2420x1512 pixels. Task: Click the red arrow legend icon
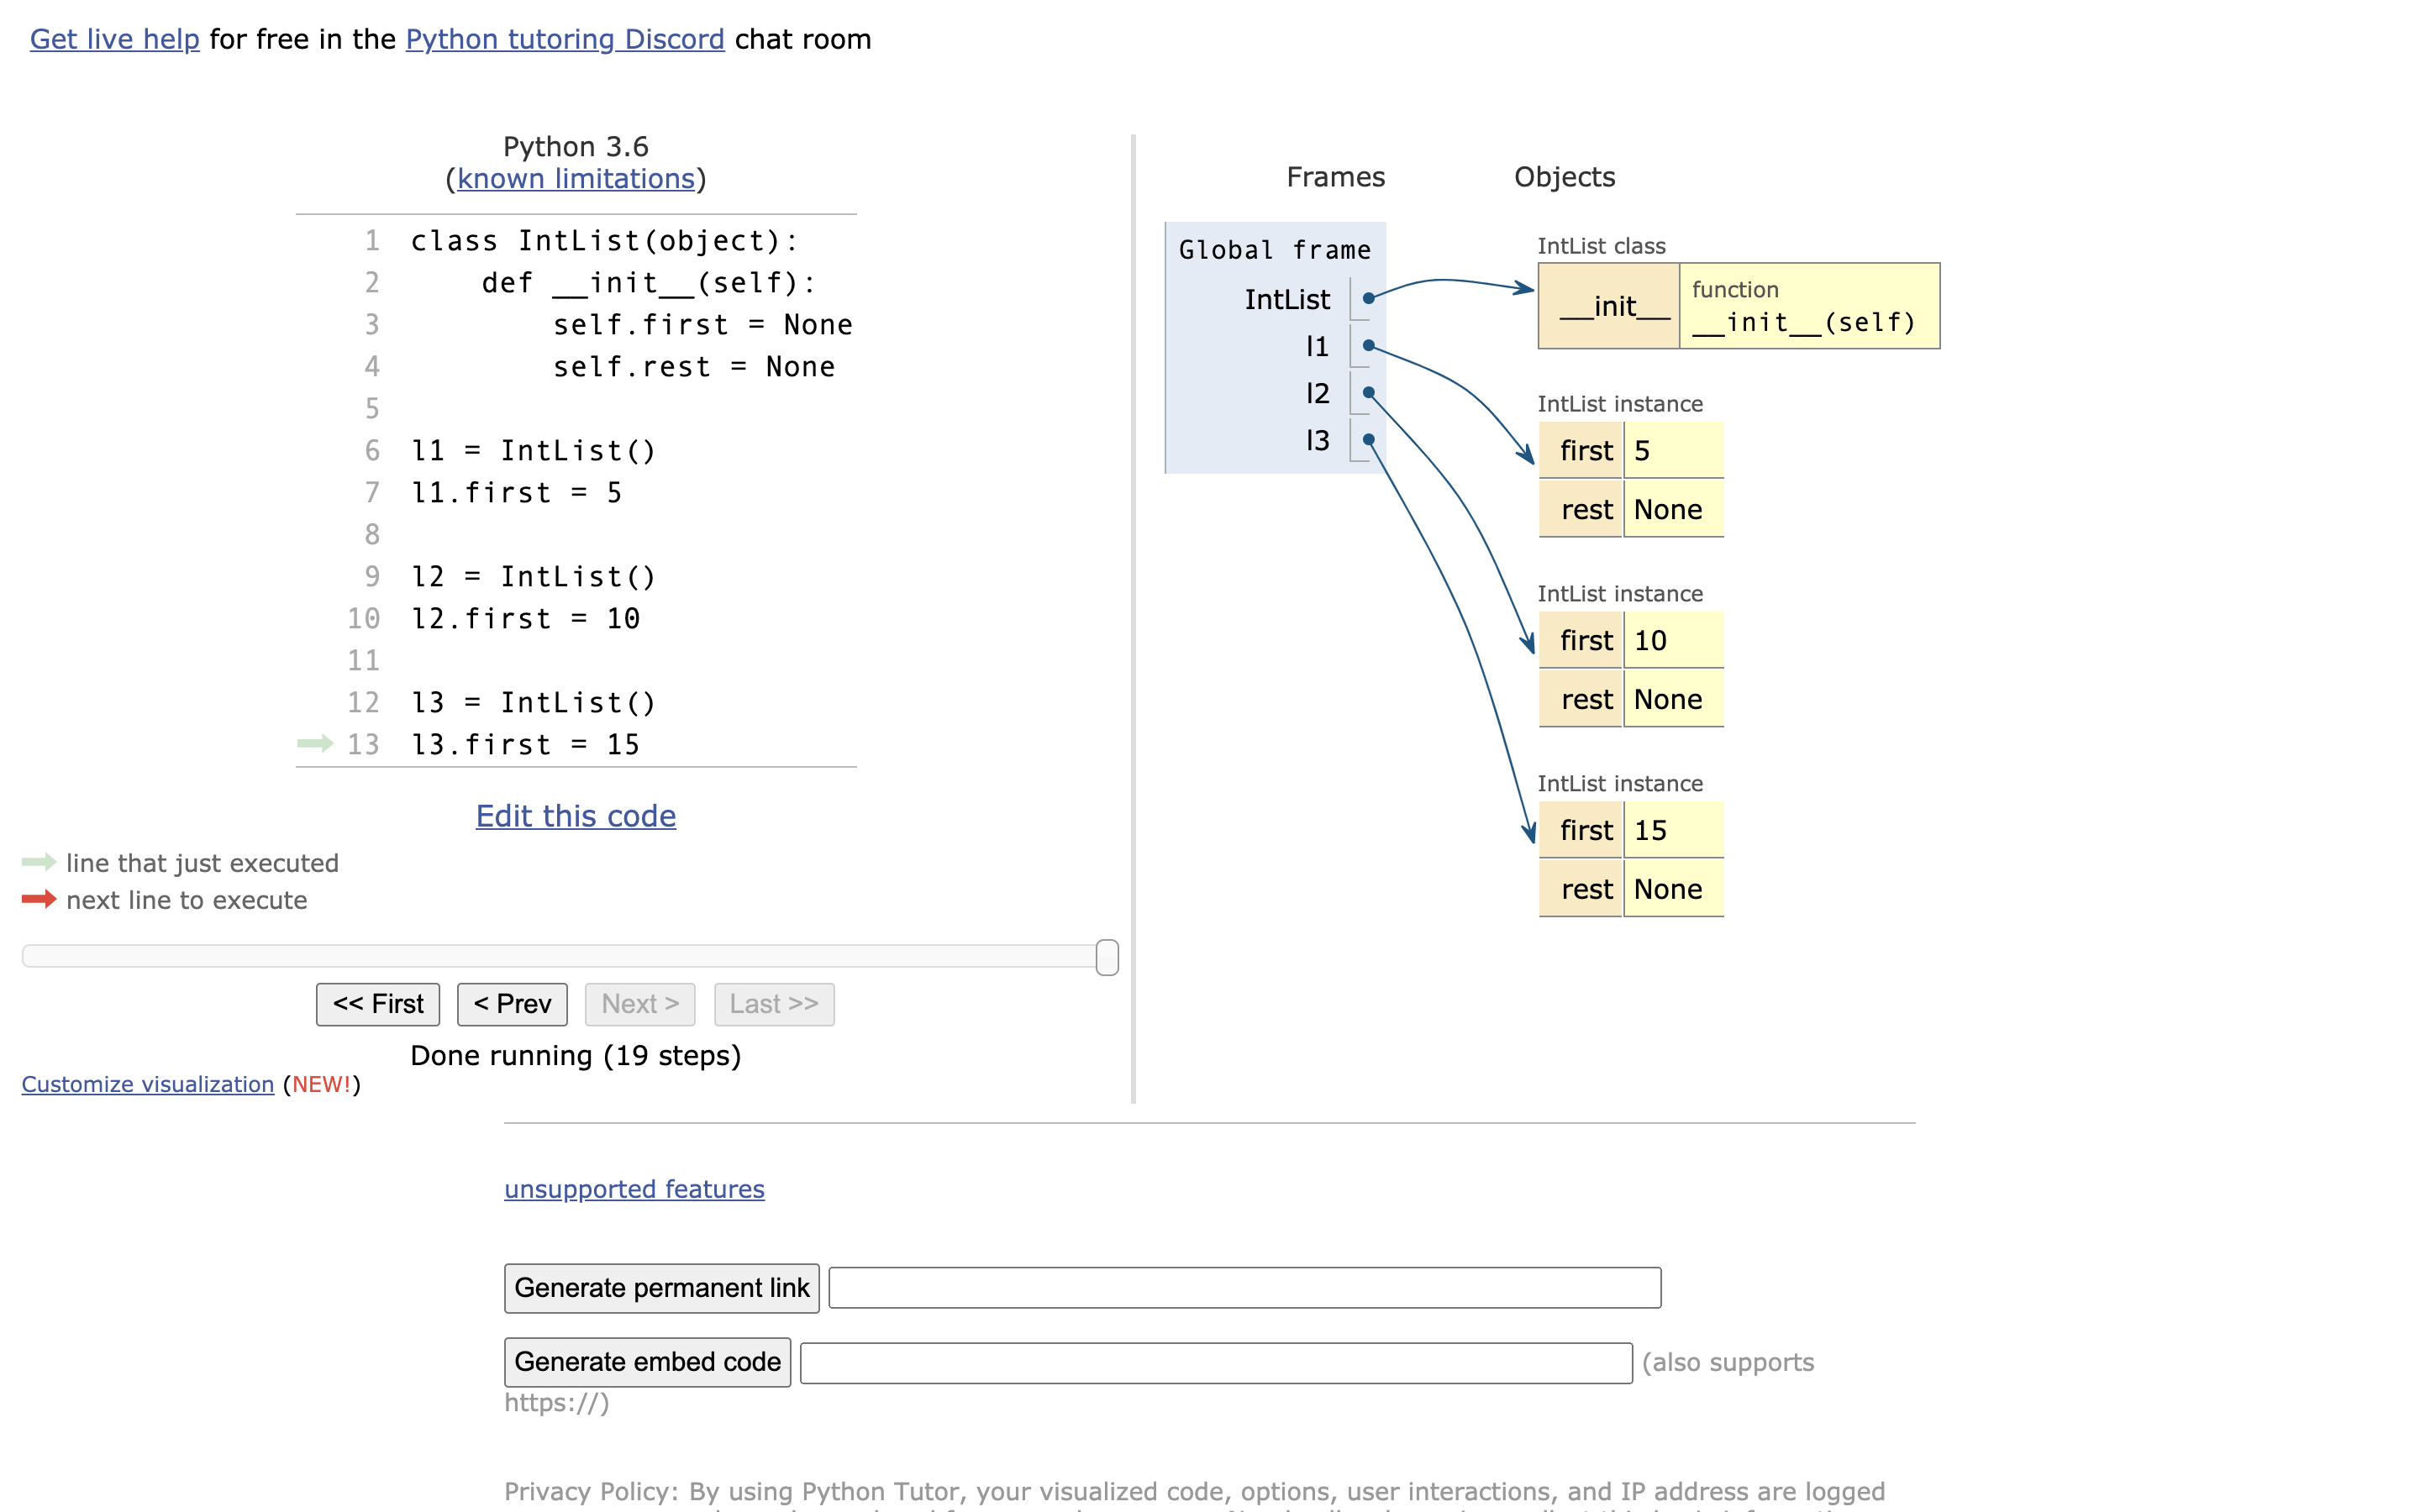pos(39,899)
